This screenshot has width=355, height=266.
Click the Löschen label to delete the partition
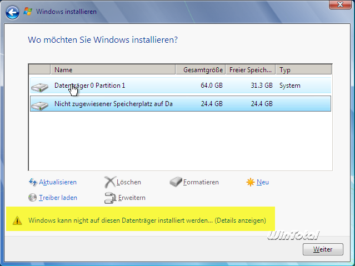click(128, 182)
